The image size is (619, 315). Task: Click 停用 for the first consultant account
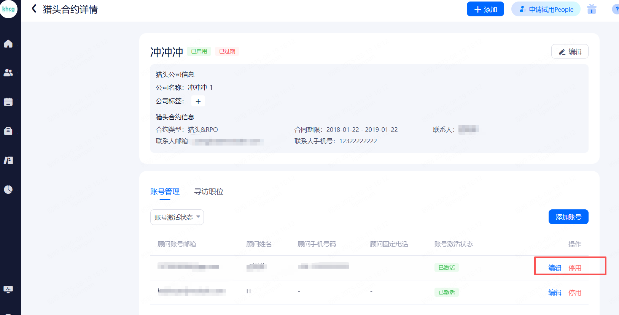pyautogui.click(x=574, y=268)
